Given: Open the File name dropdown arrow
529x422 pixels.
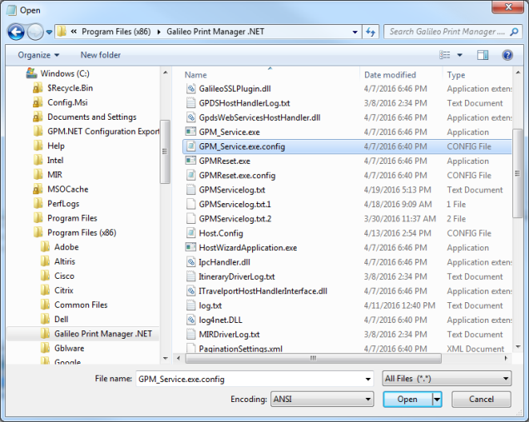Looking at the screenshot, I should pyautogui.click(x=368, y=379).
